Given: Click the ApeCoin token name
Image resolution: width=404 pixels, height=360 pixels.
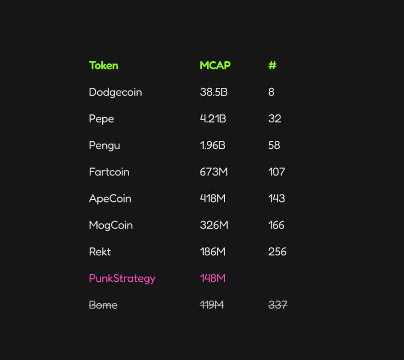Looking at the screenshot, I should click(x=110, y=198).
